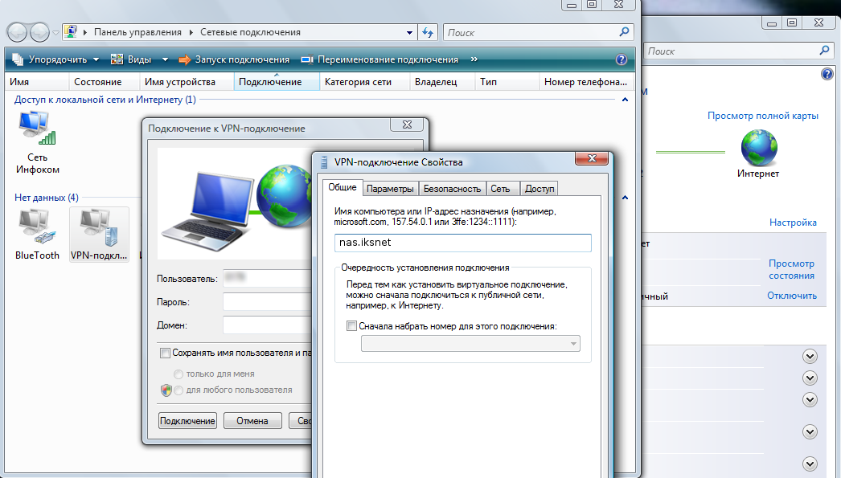The height and width of the screenshot is (478, 841).
Task: Expand the fourth chevron in background window
Action: (x=810, y=432)
